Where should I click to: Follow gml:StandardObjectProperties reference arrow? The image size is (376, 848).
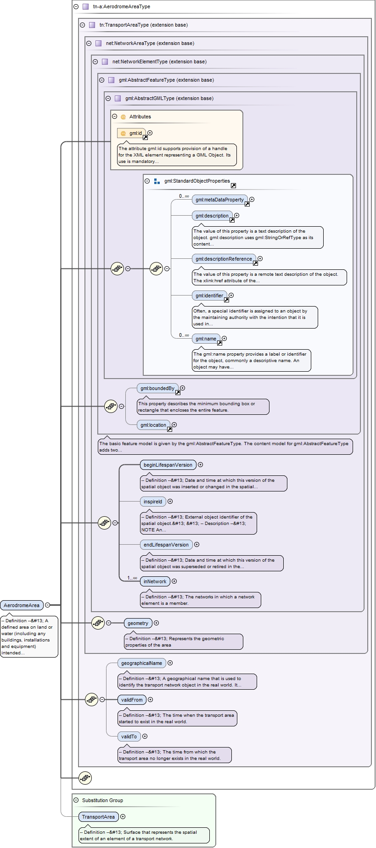pos(233,185)
